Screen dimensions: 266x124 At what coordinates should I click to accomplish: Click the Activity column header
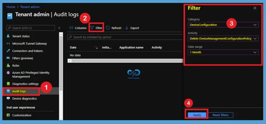click(x=157, y=48)
